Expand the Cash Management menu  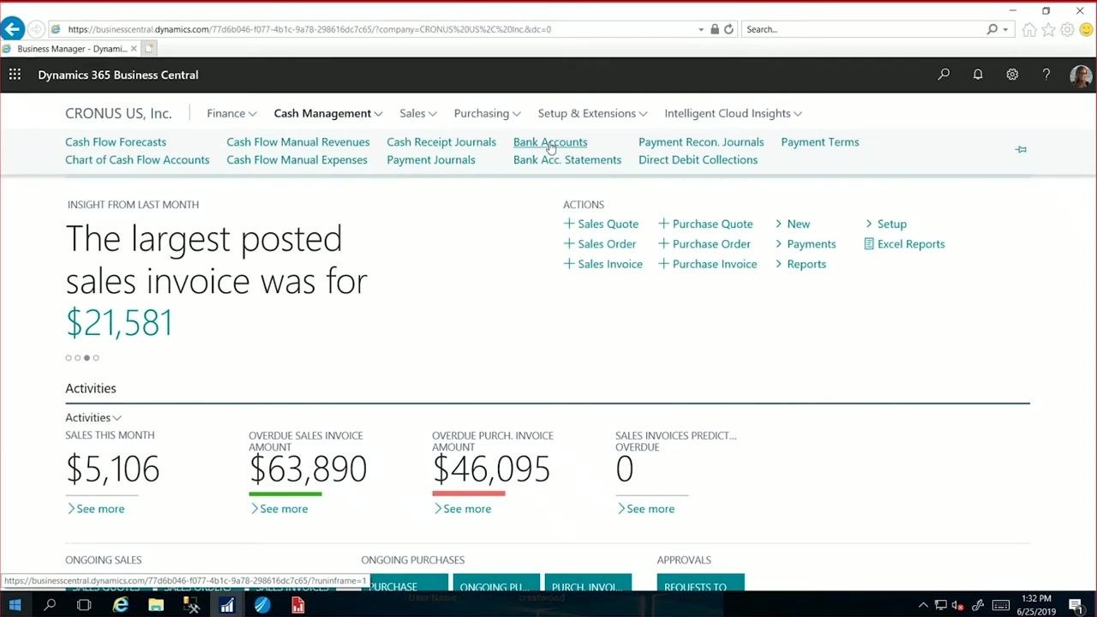pos(328,113)
